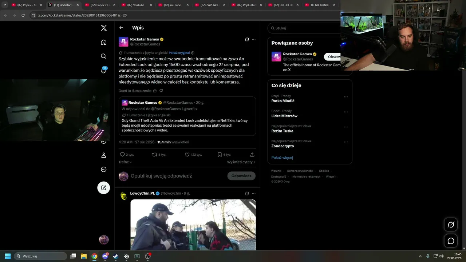Screen dimensions: 466x262
Task: Expand the Trafne reply sorting dropdown
Action: [125, 162]
